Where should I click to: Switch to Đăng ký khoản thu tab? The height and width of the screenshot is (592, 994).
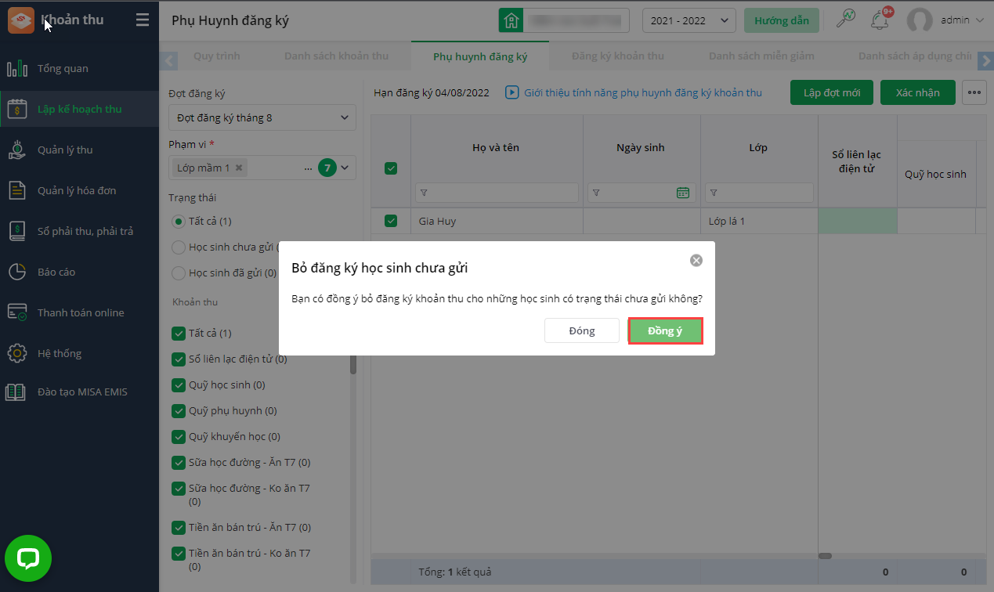[x=618, y=56]
